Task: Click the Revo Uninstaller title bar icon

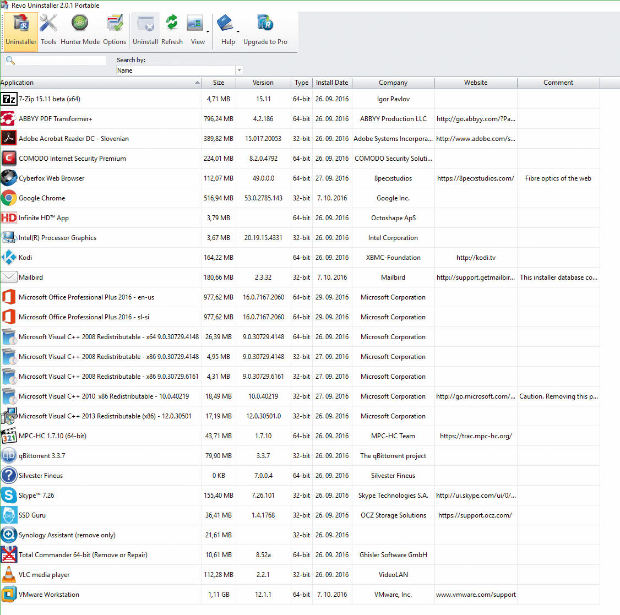Action: 4,5
